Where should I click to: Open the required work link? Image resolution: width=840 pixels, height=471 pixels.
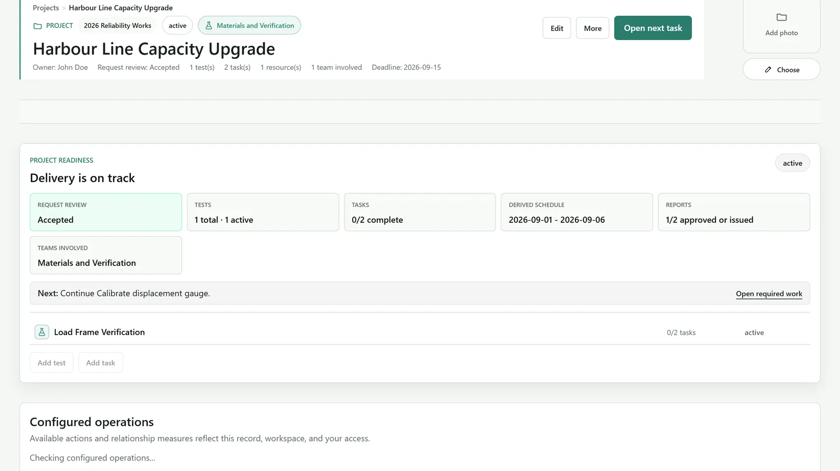[x=769, y=294]
